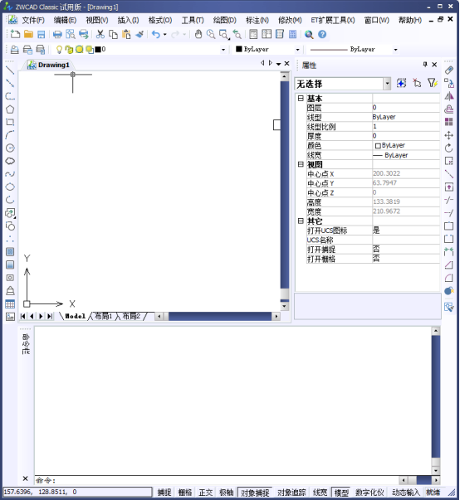Click the Quick Select filter icon
This screenshot has height=500, width=460.
(x=433, y=83)
